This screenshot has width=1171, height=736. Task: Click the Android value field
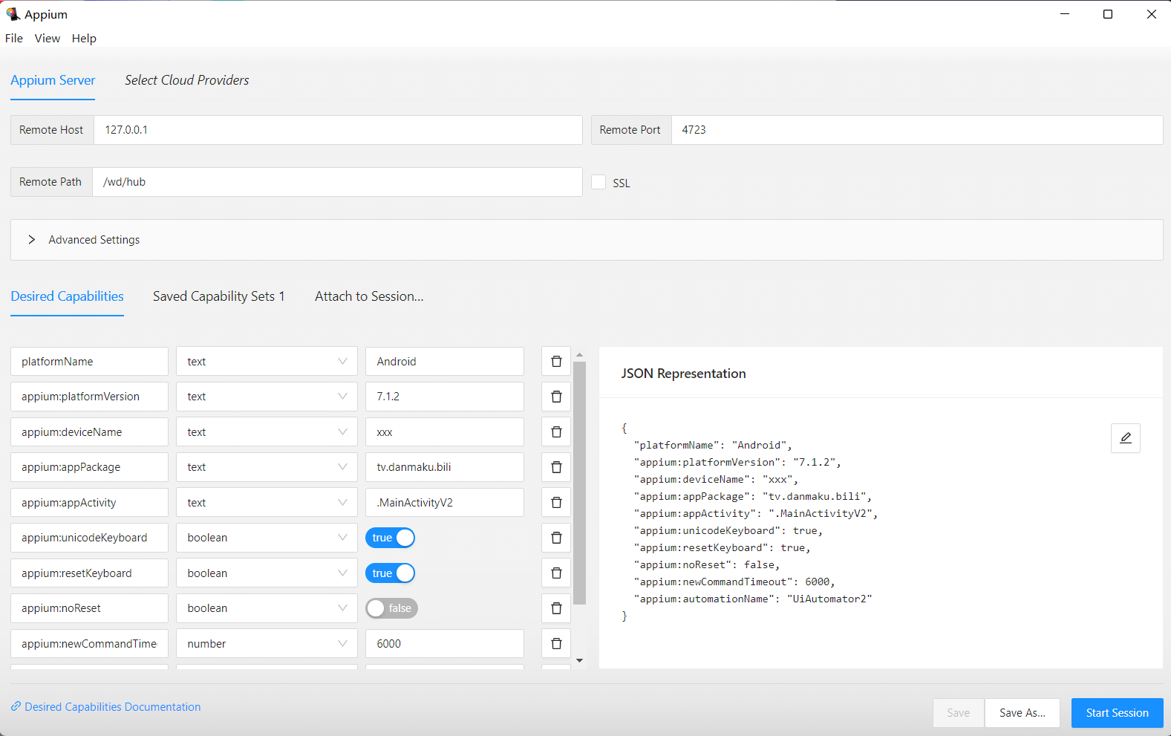coord(445,362)
